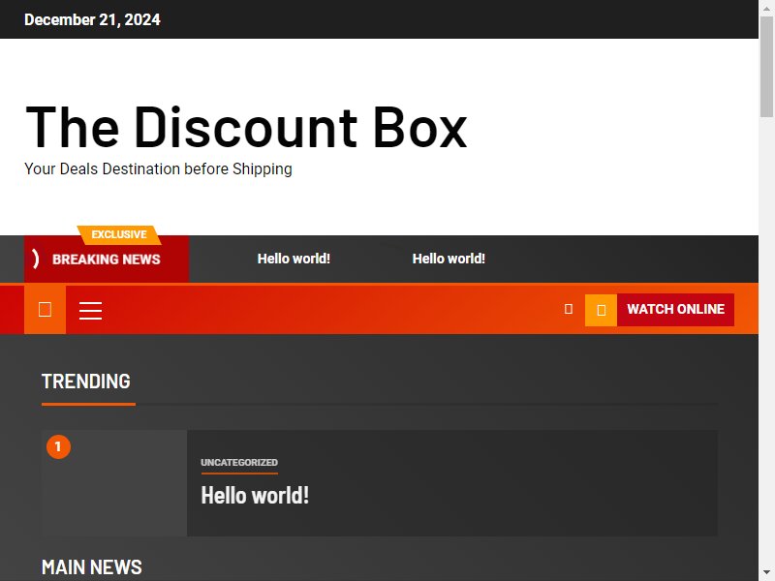Viewport: 775px width, 581px height.
Task: Click the home icon in orange navigation bar
Action: click(45, 310)
